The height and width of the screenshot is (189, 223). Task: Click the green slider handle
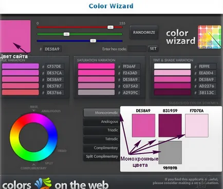pos(66,34)
